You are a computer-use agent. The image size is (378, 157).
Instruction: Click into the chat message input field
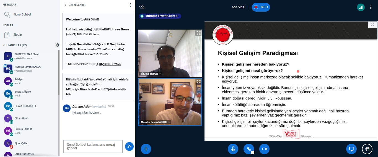(93, 146)
